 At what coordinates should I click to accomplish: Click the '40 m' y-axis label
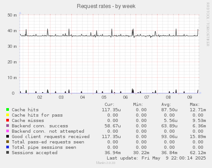pos(12,31)
